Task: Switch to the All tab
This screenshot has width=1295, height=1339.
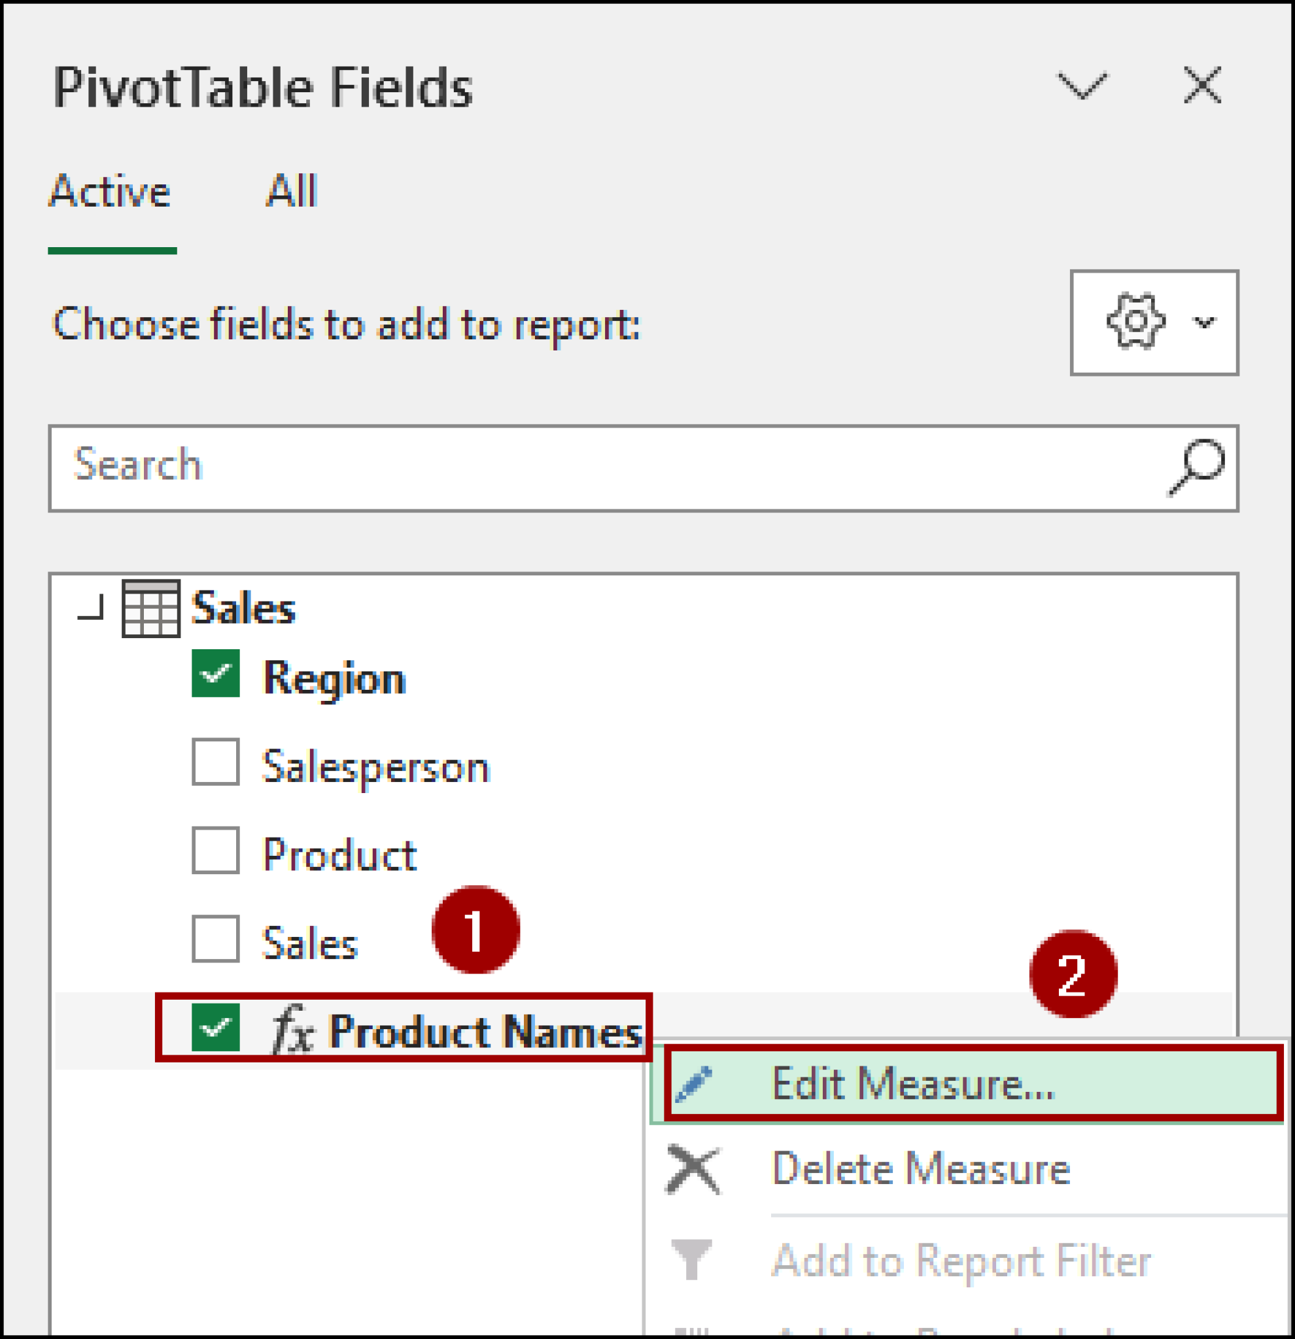Action: (292, 192)
